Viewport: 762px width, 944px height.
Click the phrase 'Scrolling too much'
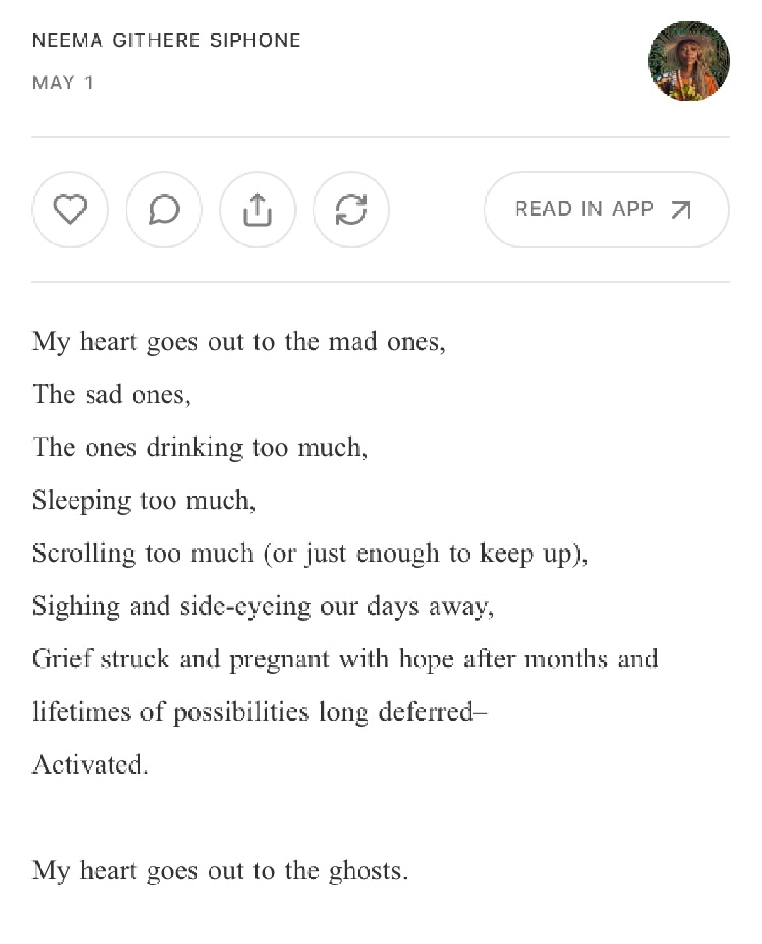(142, 553)
